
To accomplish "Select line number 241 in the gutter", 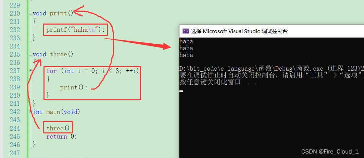I will [15, 104].
